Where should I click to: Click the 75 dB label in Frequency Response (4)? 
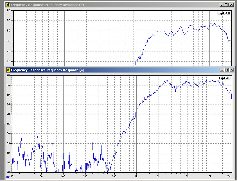[8, 105]
